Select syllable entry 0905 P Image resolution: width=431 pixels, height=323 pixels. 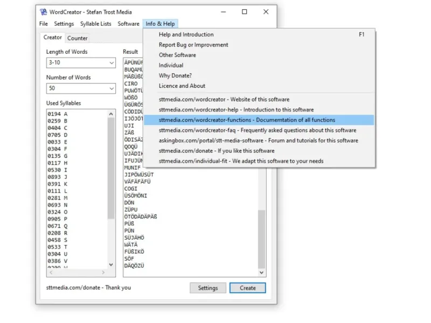pos(58,219)
